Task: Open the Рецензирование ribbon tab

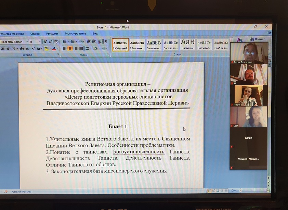Action: 75,34
